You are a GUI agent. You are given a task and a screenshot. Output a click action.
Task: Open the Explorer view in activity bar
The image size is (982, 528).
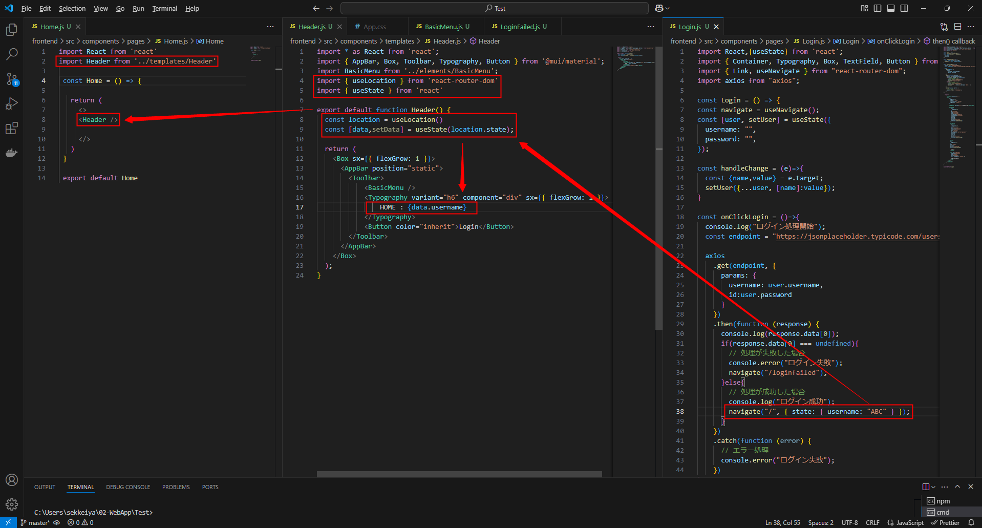11,30
